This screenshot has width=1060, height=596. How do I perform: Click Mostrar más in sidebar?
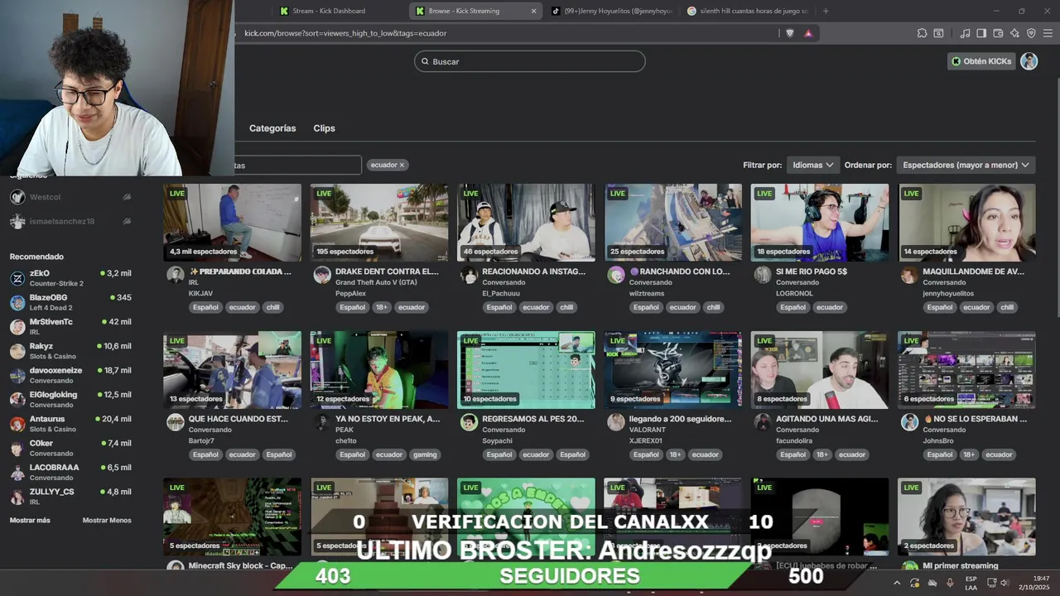pyautogui.click(x=30, y=520)
